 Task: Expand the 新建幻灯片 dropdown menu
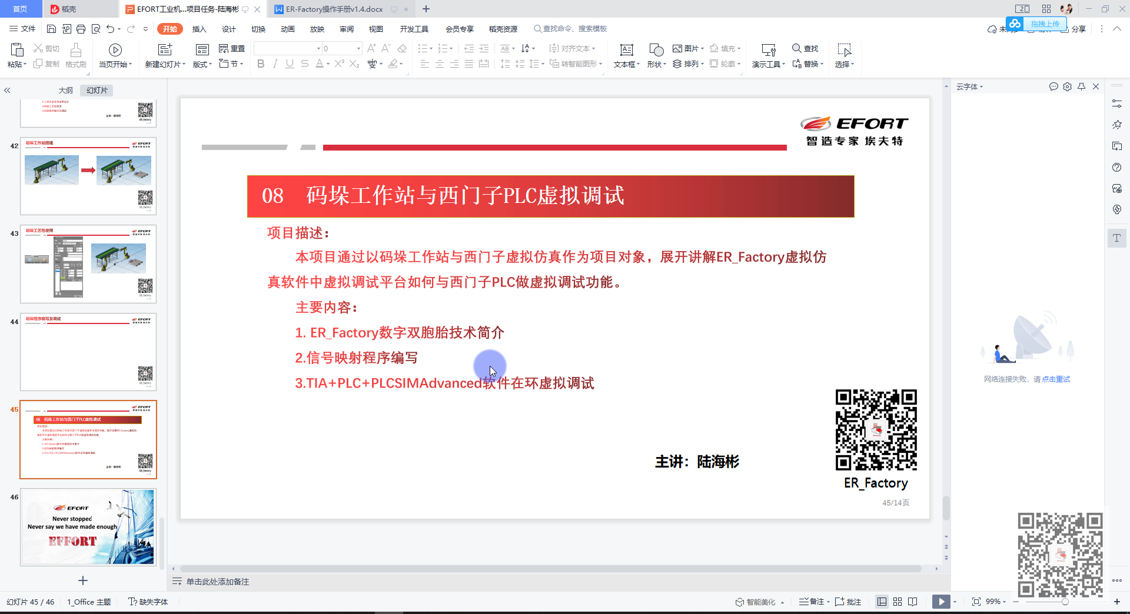point(184,64)
